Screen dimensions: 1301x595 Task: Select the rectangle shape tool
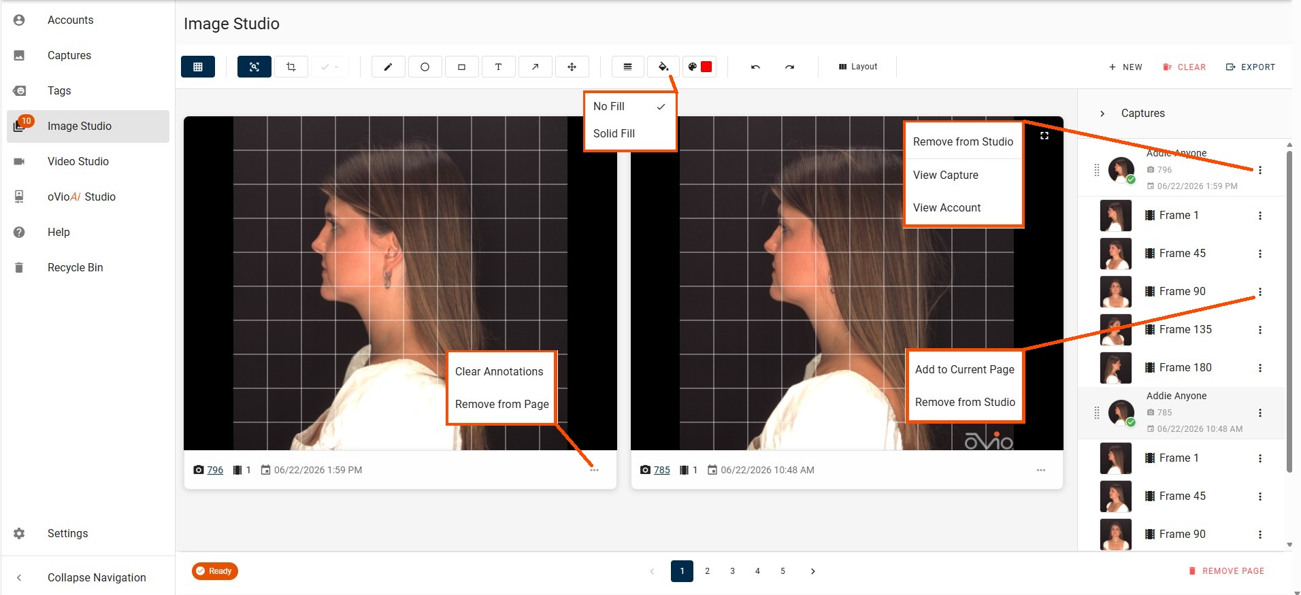click(x=461, y=67)
